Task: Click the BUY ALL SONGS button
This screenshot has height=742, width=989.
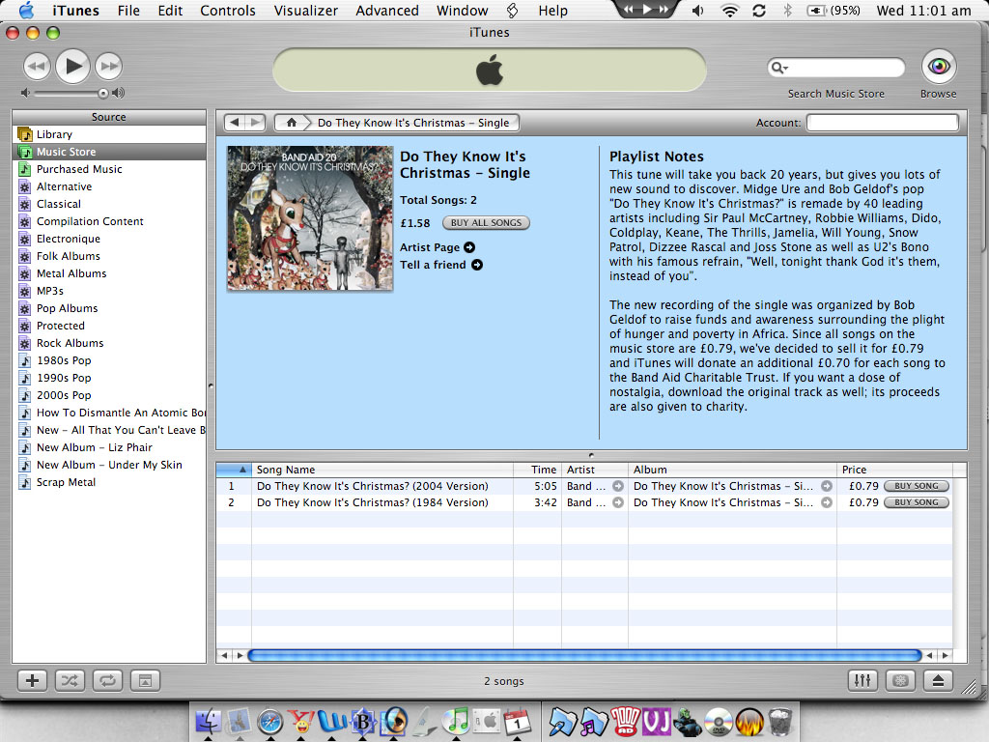Action: [486, 223]
